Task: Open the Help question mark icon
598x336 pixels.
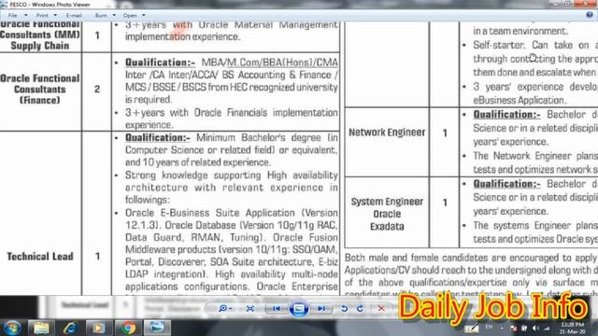Action: [590, 15]
